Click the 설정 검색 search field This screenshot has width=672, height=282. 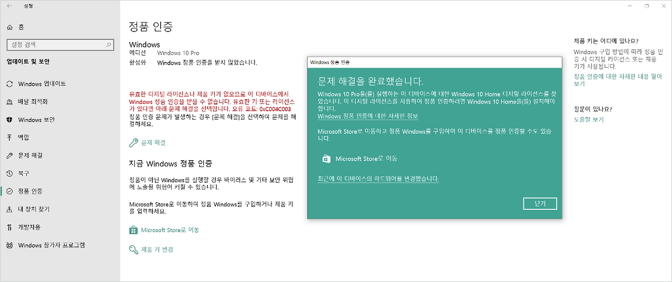(x=60, y=45)
